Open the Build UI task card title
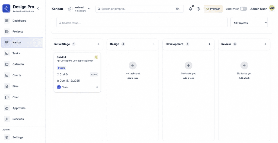This screenshot has width=278, height=143. [61, 57]
